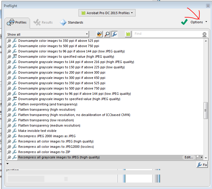Click favorite check icon of Recompress color JPEG high quality
Viewport: 212px width, 189px height.
coord(9,142)
